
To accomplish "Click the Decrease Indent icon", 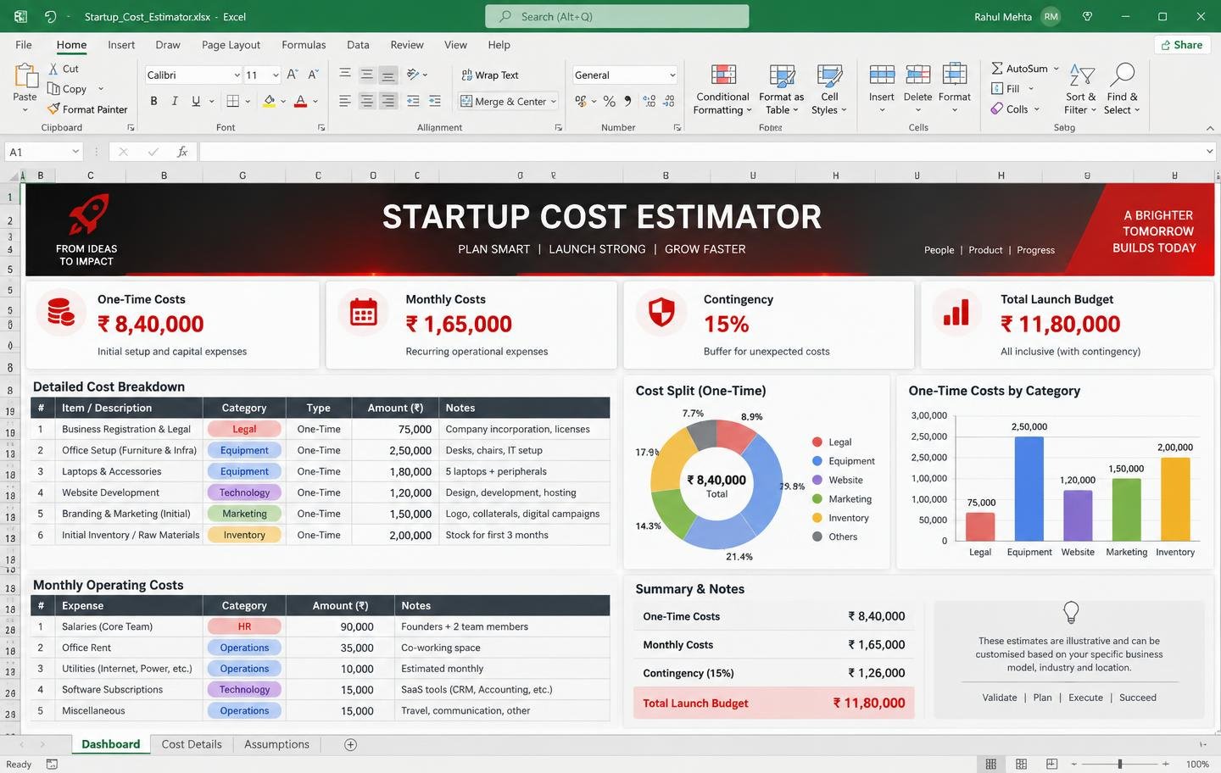I will [413, 101].
